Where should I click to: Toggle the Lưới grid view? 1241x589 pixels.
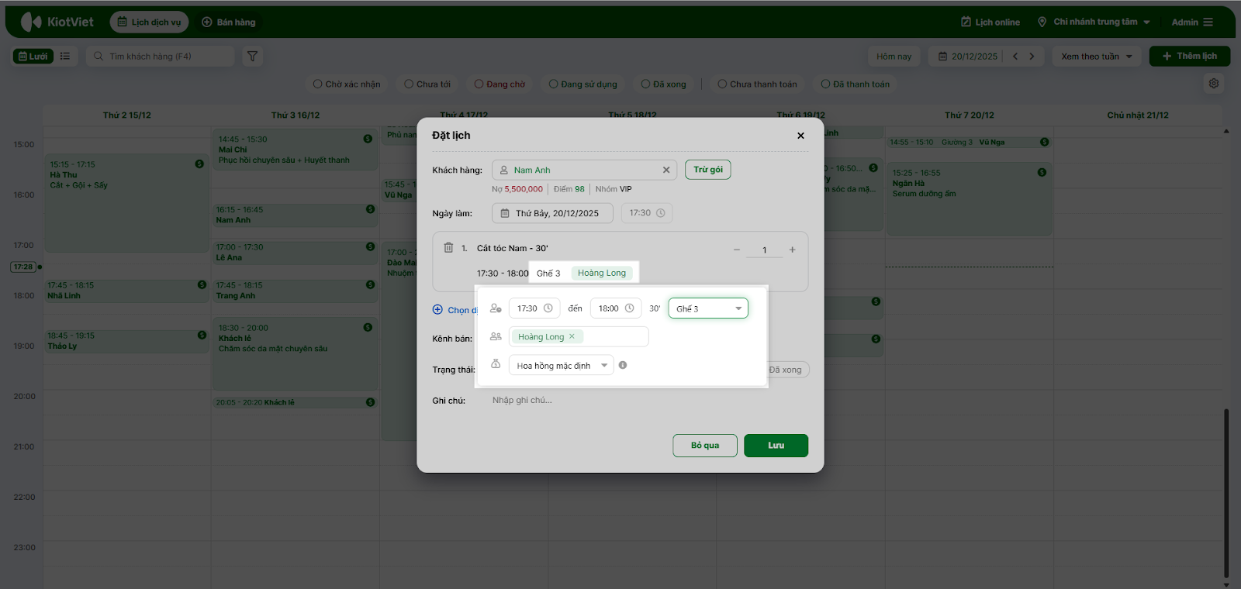(33, 56)
